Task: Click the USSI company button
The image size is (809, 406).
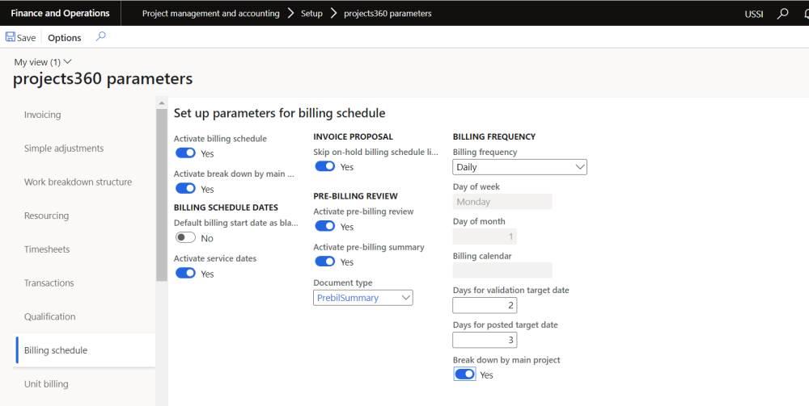Action: tap(753, 14)
